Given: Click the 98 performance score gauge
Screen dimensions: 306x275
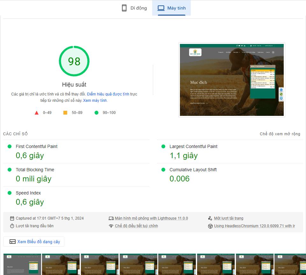Looking at the screenshot, I should coord(74,61).
